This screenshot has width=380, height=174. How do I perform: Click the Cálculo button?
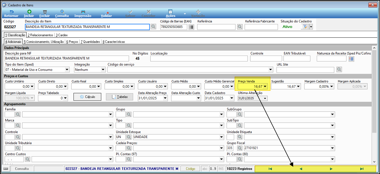[87, 97]
